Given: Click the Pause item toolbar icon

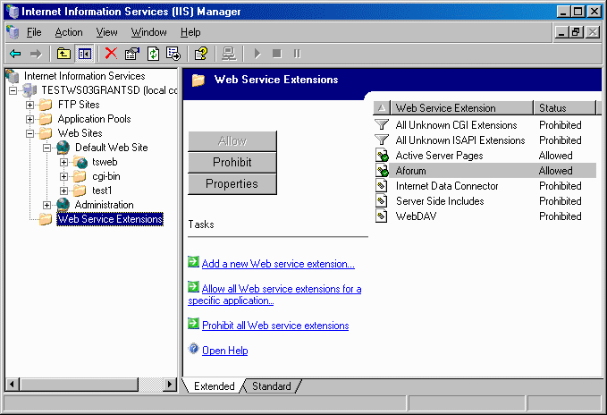Looking at the screenshot, I should 297,54.
